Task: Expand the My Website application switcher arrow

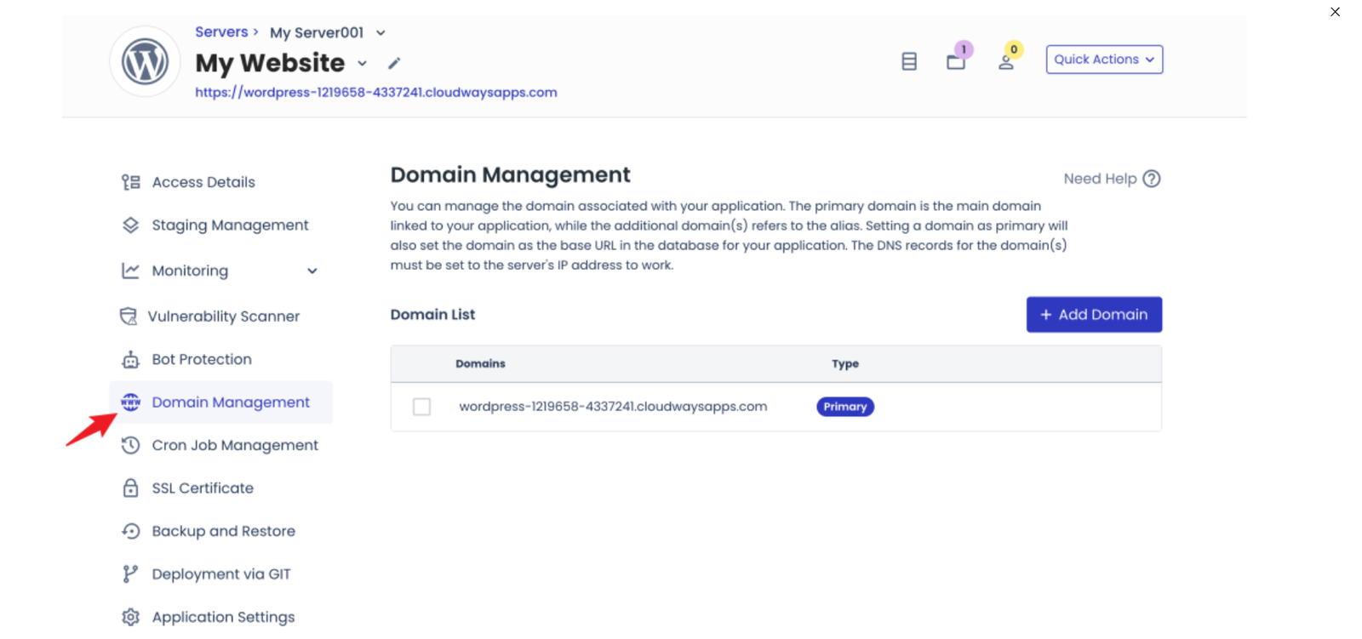Action: (363, 64)
